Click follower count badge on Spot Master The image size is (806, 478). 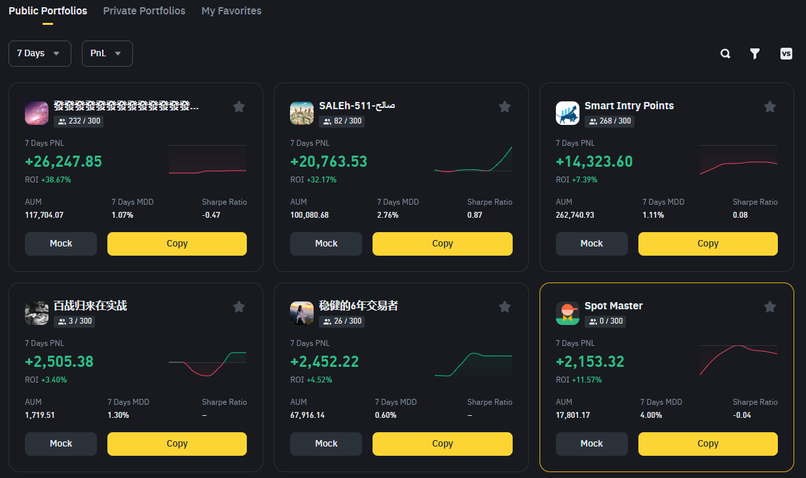(x=605, y=321)
